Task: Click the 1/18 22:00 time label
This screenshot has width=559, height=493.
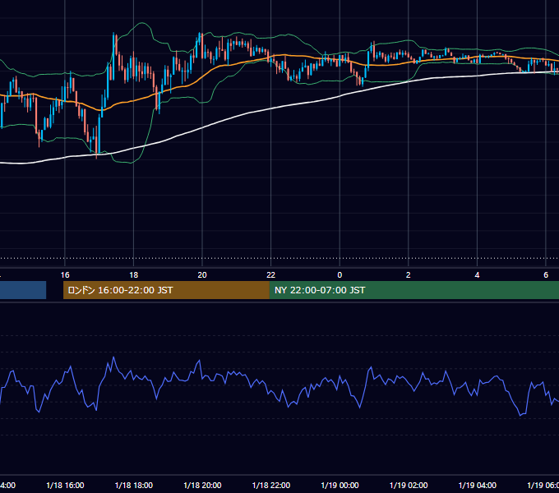Action: (271, 485)
